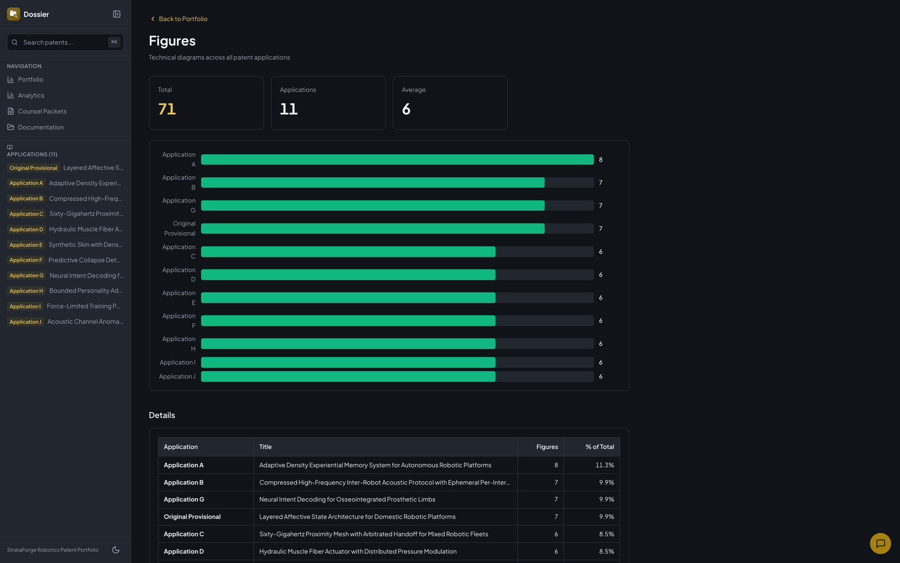Click the search magnifier icon

(x=15, y=42)
